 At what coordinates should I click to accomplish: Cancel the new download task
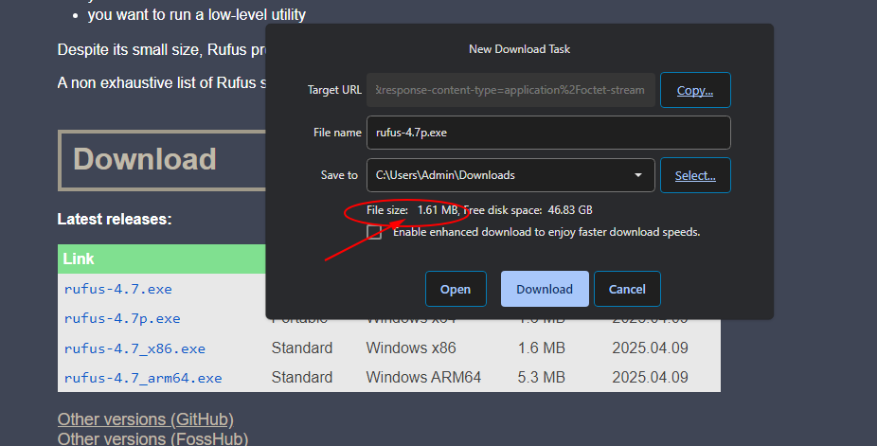tap(627, 289)
